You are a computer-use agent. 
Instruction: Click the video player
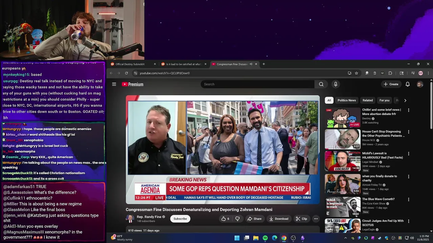[x=223, y=150]
